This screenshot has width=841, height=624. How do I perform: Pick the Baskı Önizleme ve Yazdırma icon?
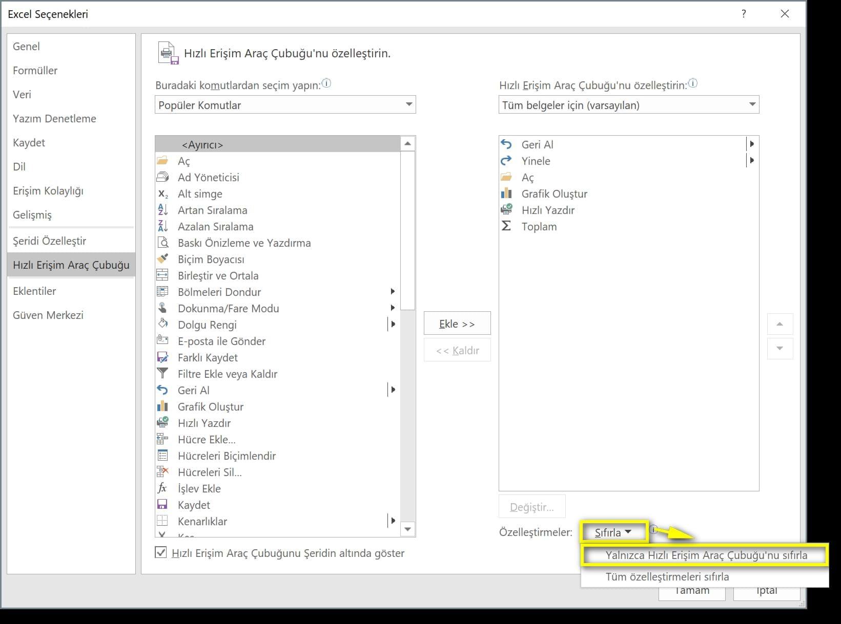(x=162, y=243)
